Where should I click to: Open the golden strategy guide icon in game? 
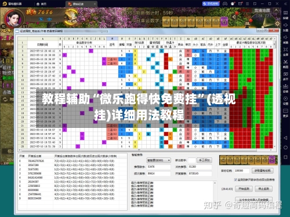tap(71, 17)
